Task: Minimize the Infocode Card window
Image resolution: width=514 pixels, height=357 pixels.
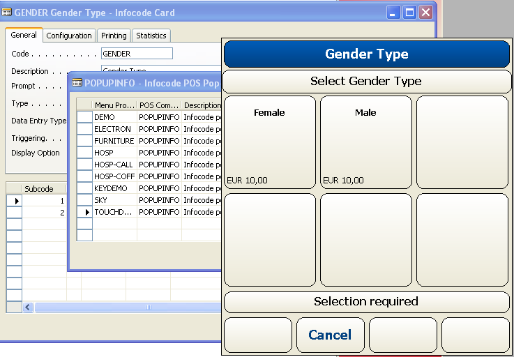Action: coord(394,13)
